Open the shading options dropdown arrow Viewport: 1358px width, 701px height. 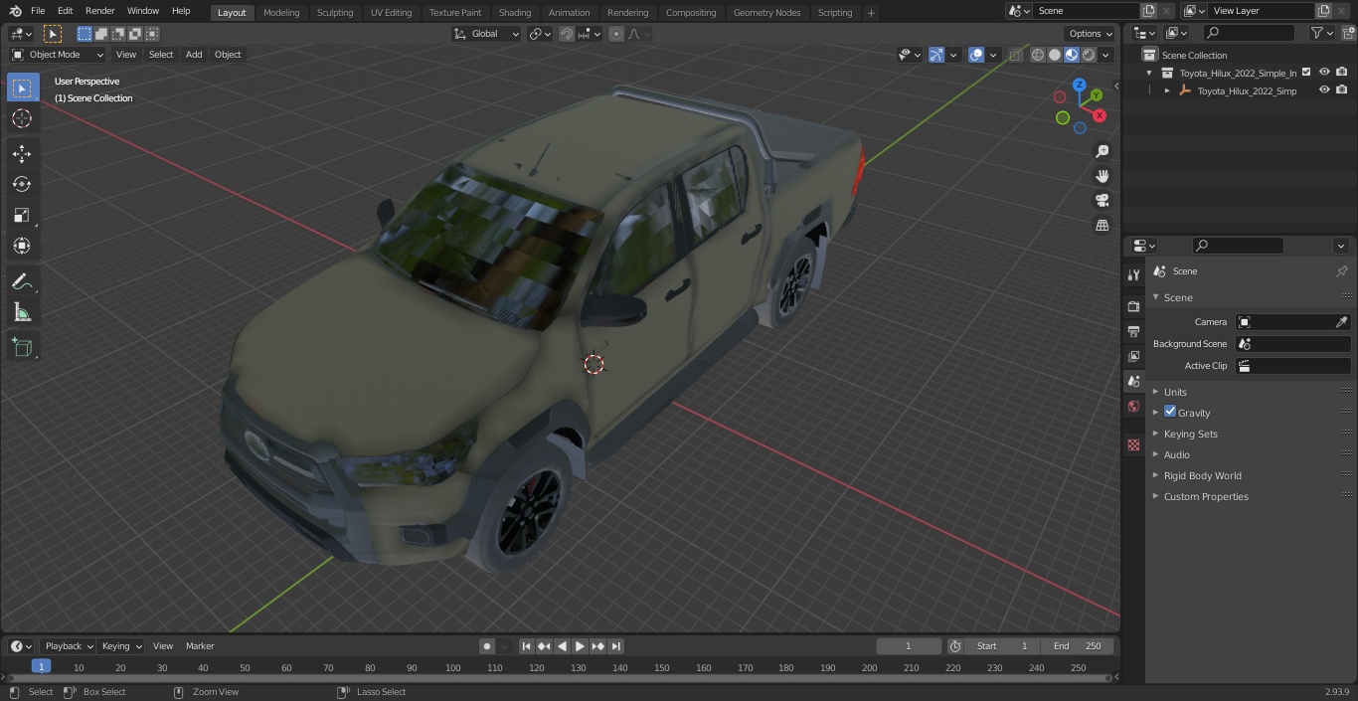coord(1105,55)
